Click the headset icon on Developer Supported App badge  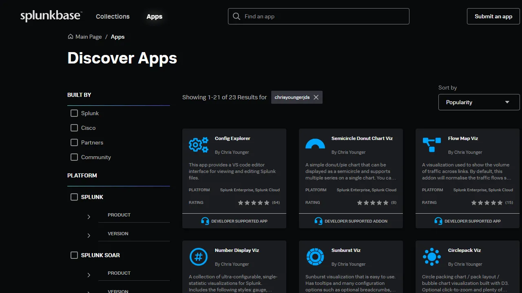(206, 221)
